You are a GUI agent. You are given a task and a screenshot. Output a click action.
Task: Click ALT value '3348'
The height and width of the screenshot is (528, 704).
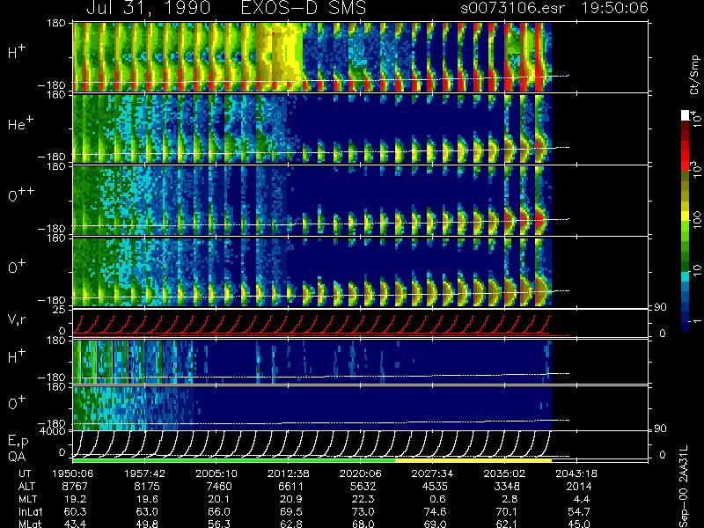click(507, 487)
